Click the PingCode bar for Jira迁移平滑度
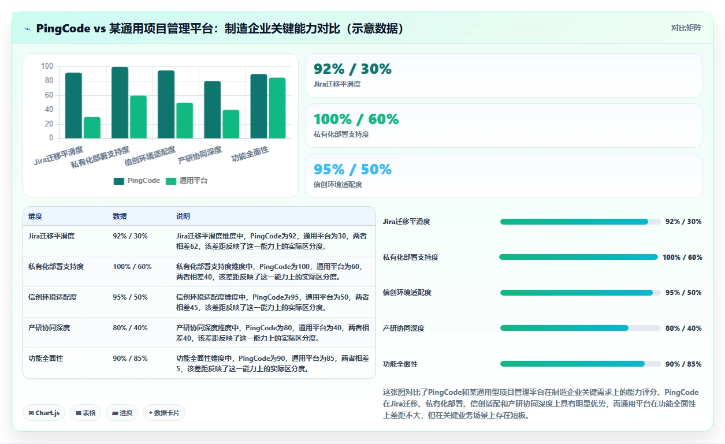Image resolution: width=725 pixels, height=444 pixels. point(73,105)
